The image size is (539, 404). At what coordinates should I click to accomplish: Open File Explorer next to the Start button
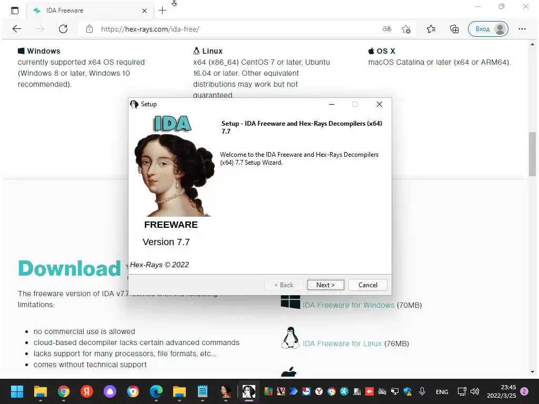[40, 391]
